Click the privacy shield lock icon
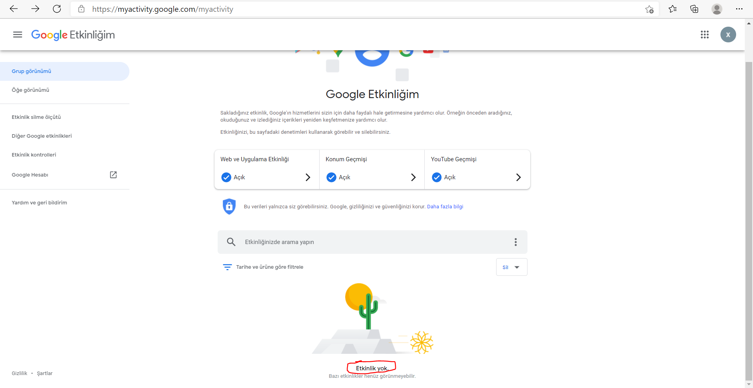The width and height of the screenshot is (753, 388). pos(229,206)
